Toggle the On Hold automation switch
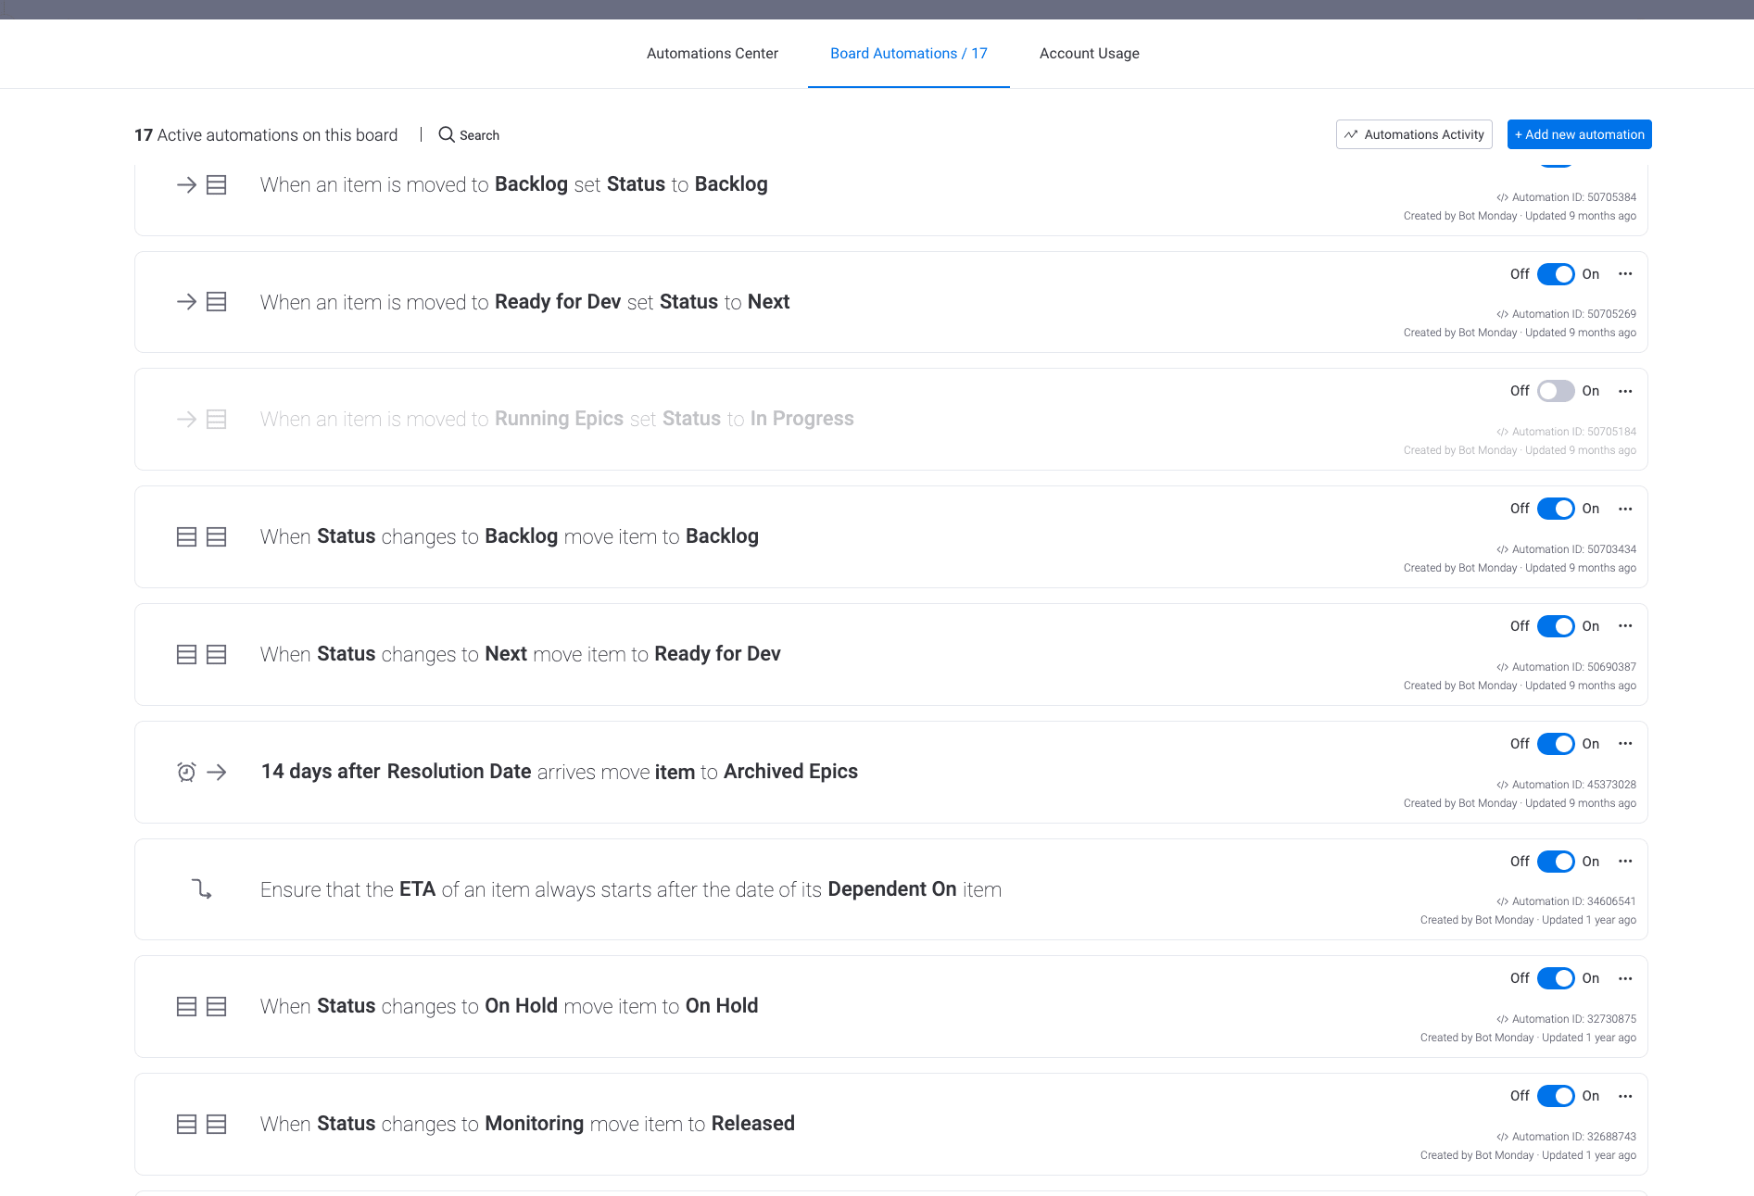 pyautogui.click(x=1556, y=978)
